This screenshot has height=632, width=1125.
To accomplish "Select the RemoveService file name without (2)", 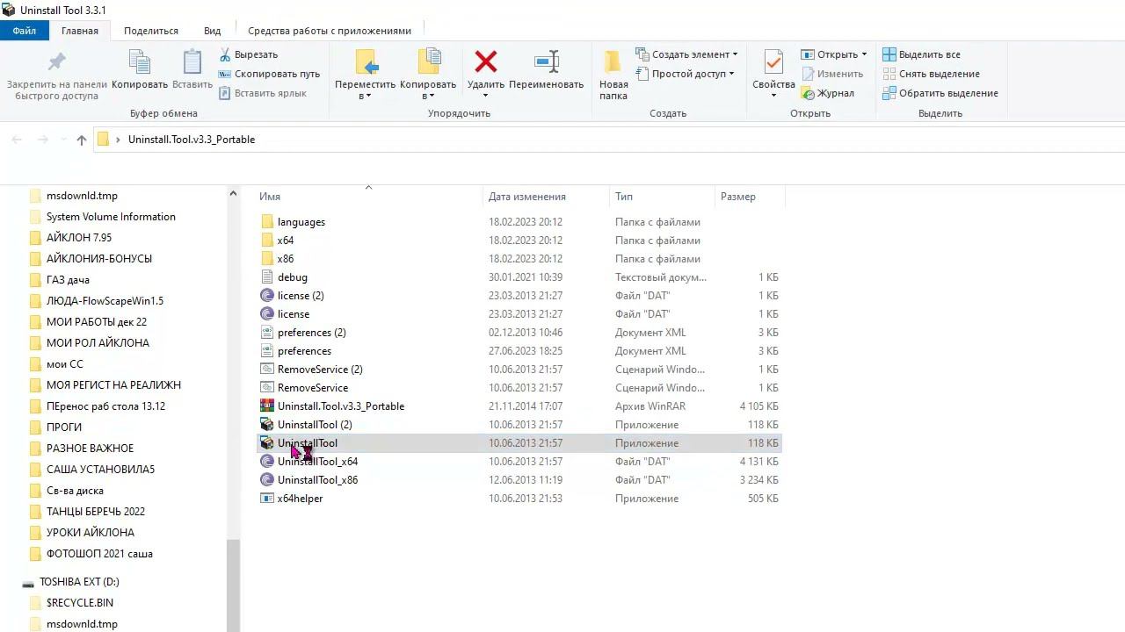I will pos(313,388).
